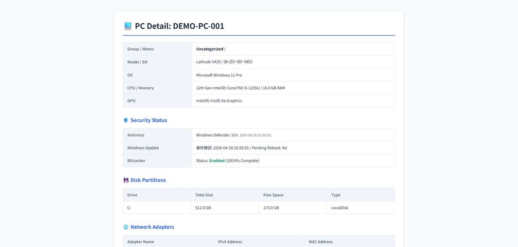
Task: Select the LocalDisk type cell
Action: [361, 208]
